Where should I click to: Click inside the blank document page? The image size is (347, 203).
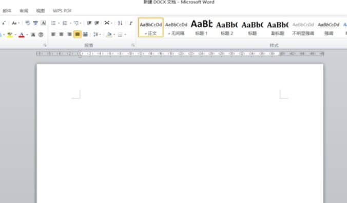pyautogui.click(x=180, y=133)
